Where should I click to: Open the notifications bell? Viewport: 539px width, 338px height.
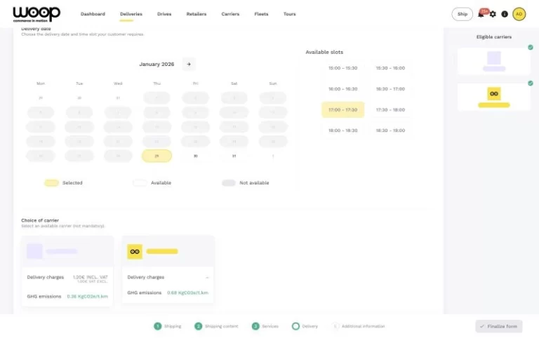481,14
